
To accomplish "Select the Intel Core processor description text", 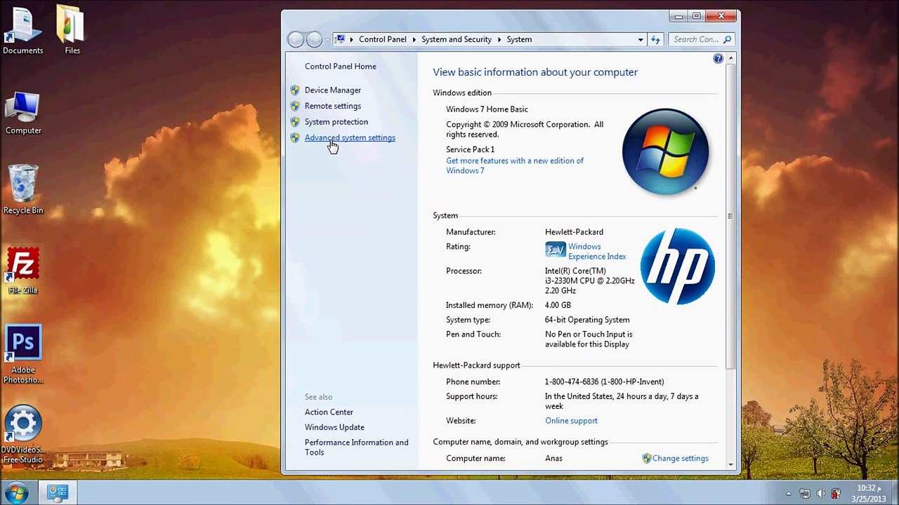I will pos(589,281).
